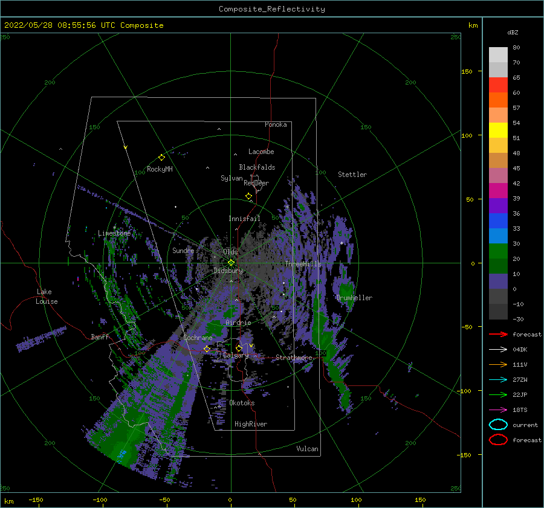The image size is (544, 508).
Task: Click the Vulcan city label
Action: pyautogui.click(x=308, y=449)
